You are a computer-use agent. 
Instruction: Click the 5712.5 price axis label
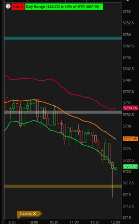pyautogui.click(x=128, y=206)
